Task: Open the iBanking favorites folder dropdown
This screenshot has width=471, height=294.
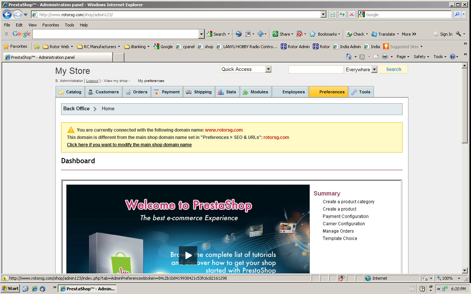Action: [x=137, y=47]
